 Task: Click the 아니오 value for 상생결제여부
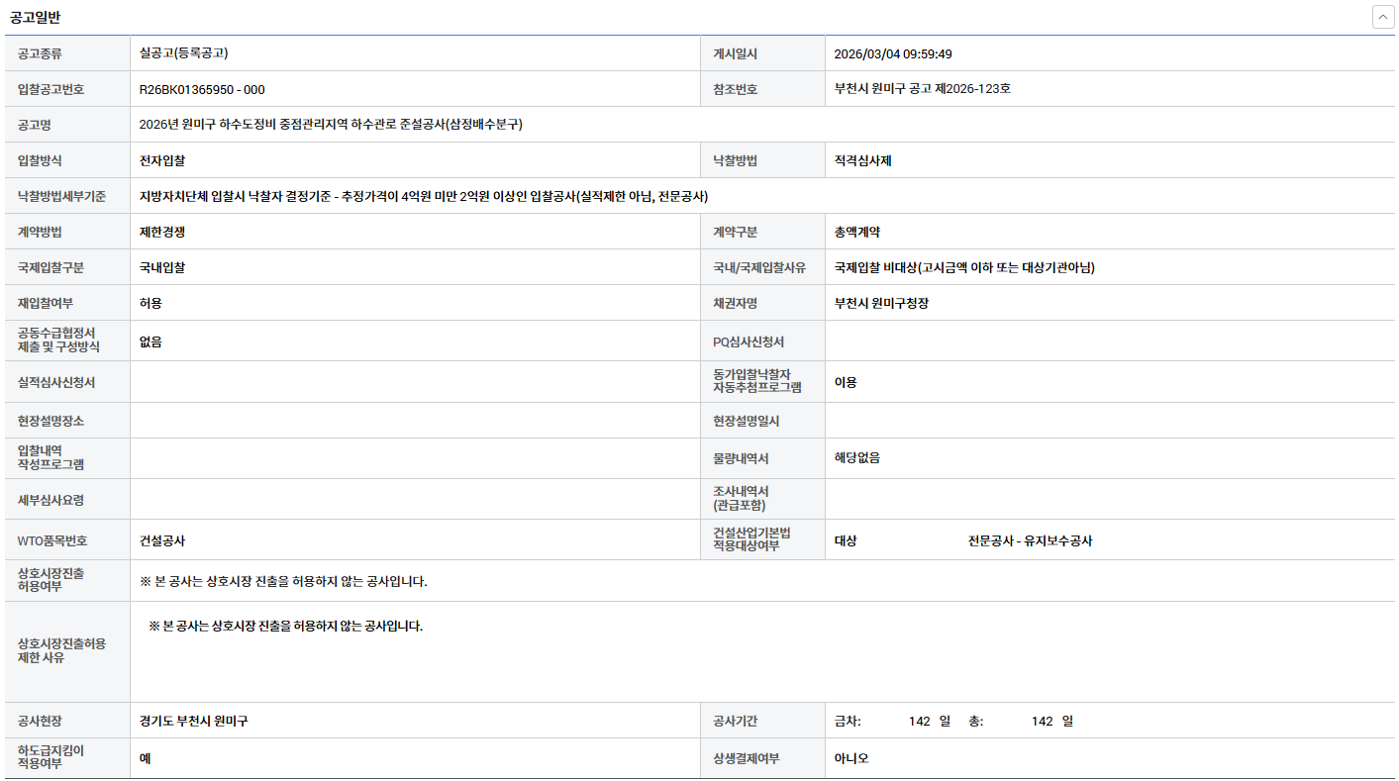(851, 758)
